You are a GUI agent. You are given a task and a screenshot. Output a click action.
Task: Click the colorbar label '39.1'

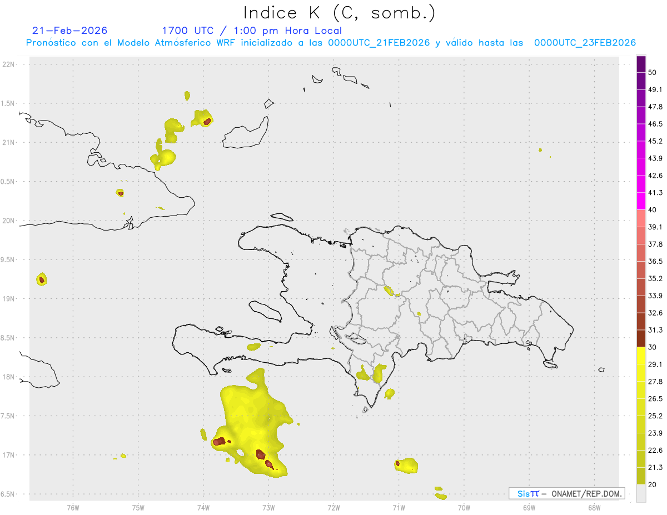(655, 227)
